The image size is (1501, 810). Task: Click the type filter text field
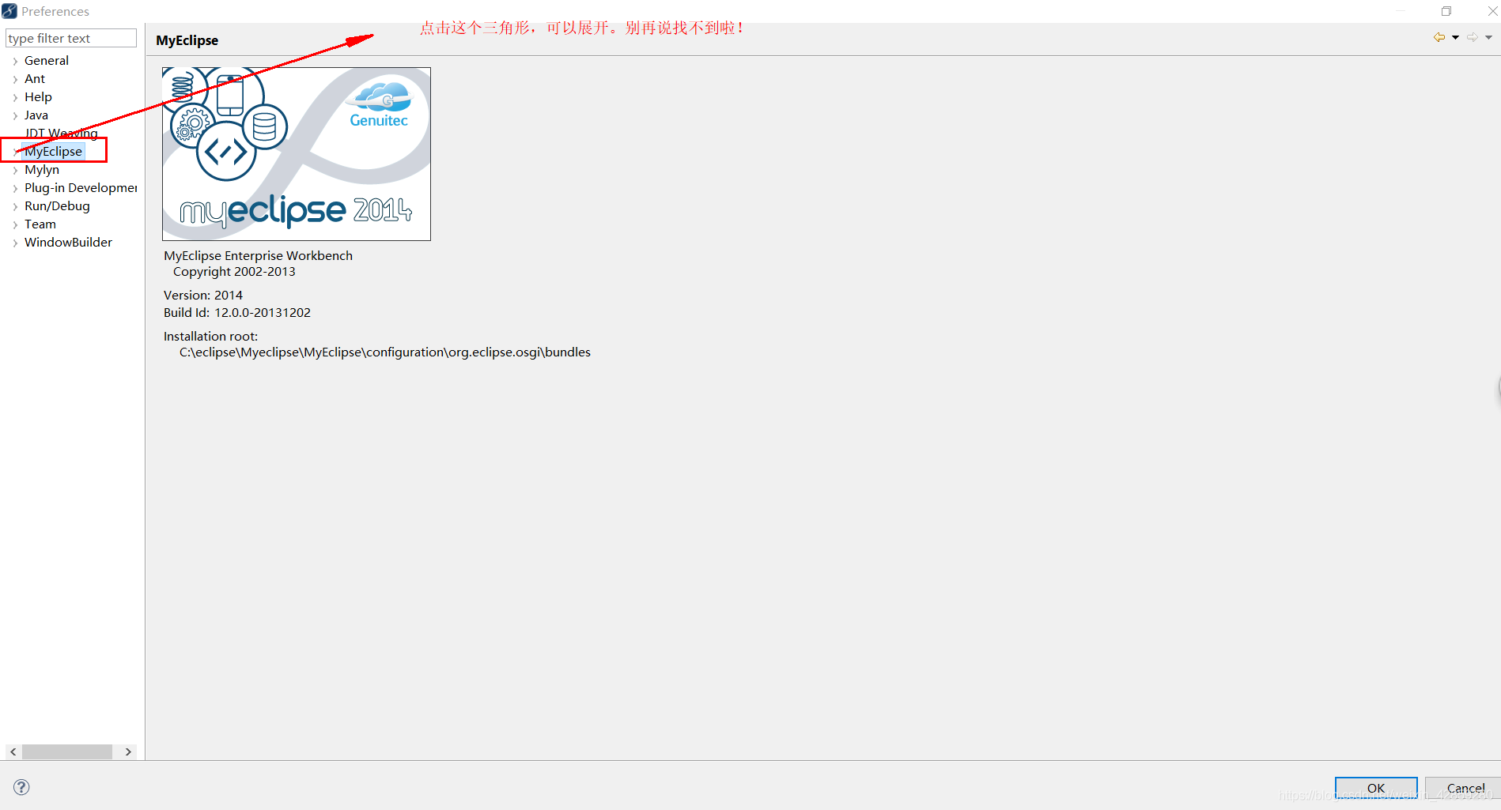click(71, 38)
